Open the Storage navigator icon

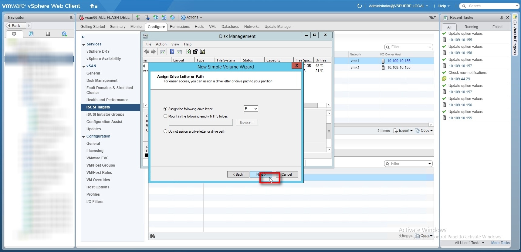tap(48, 34)
